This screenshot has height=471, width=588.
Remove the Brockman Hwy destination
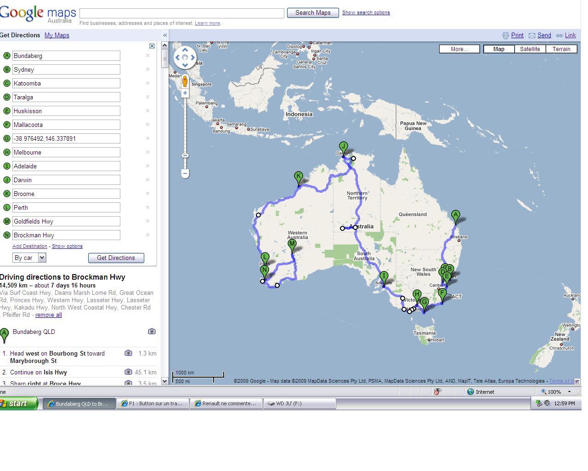[147, 235]
